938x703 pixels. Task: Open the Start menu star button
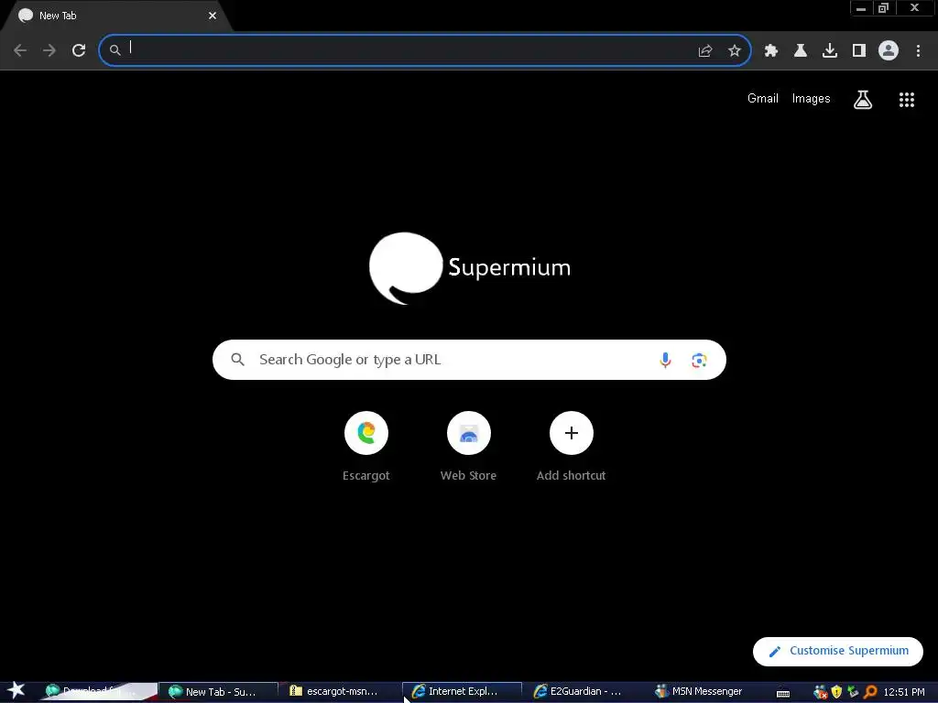(16, 690)
